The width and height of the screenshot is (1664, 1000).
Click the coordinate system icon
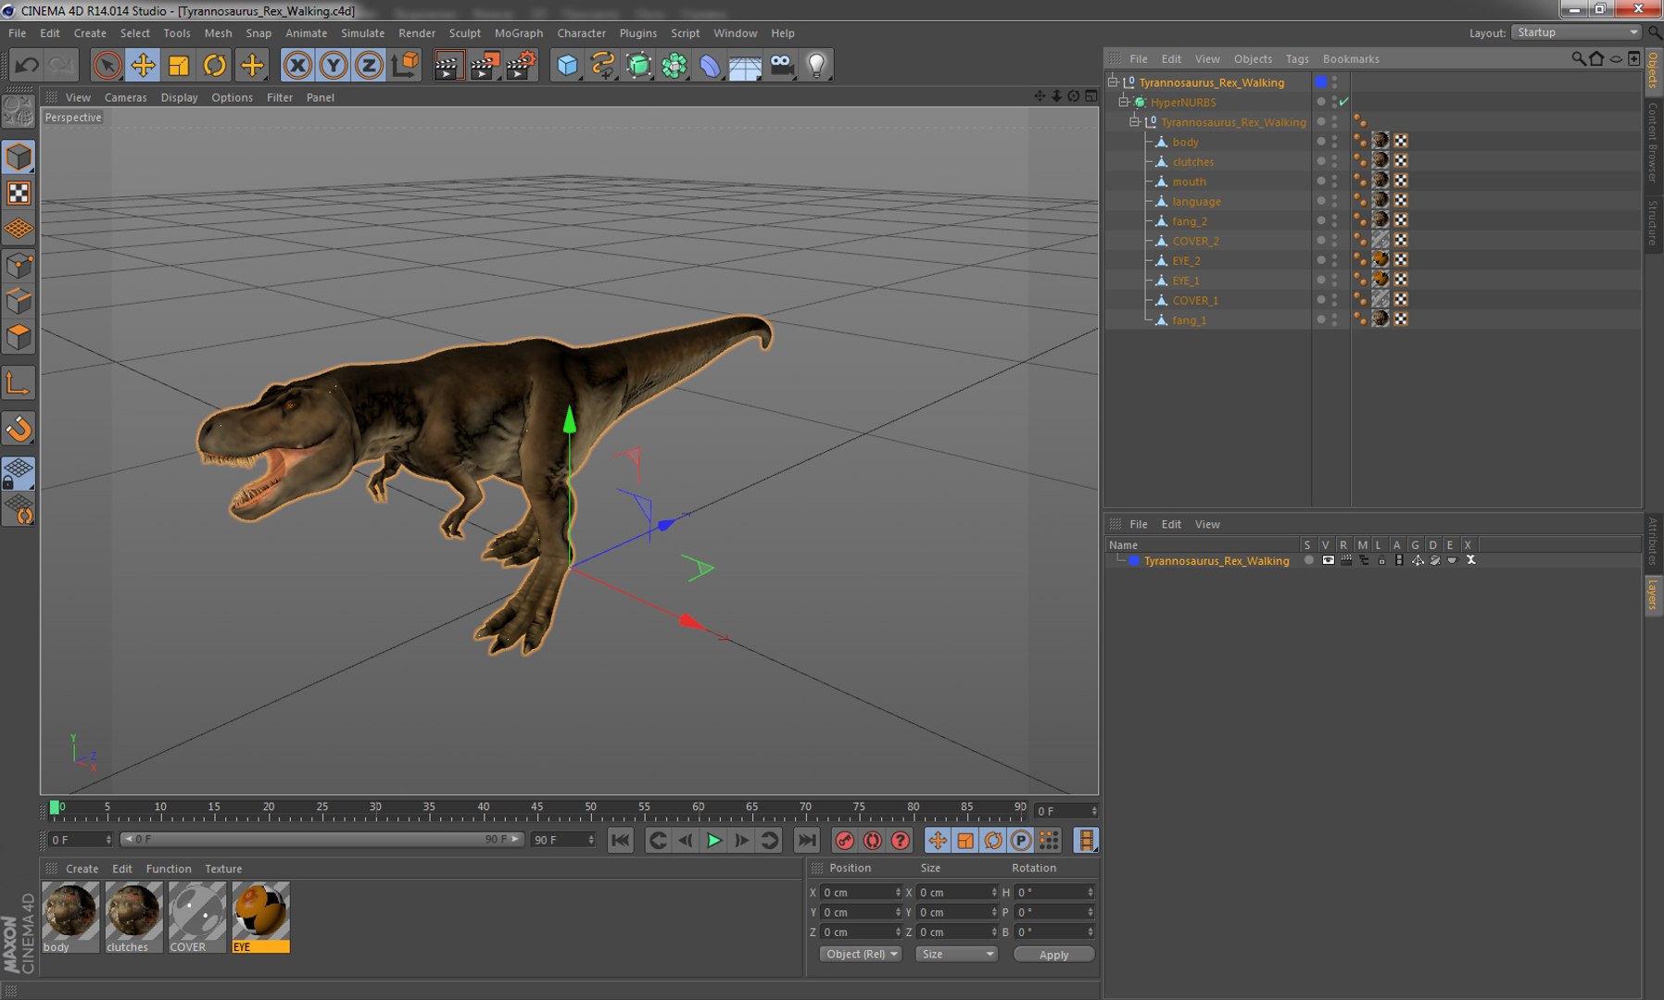point(405,65)
